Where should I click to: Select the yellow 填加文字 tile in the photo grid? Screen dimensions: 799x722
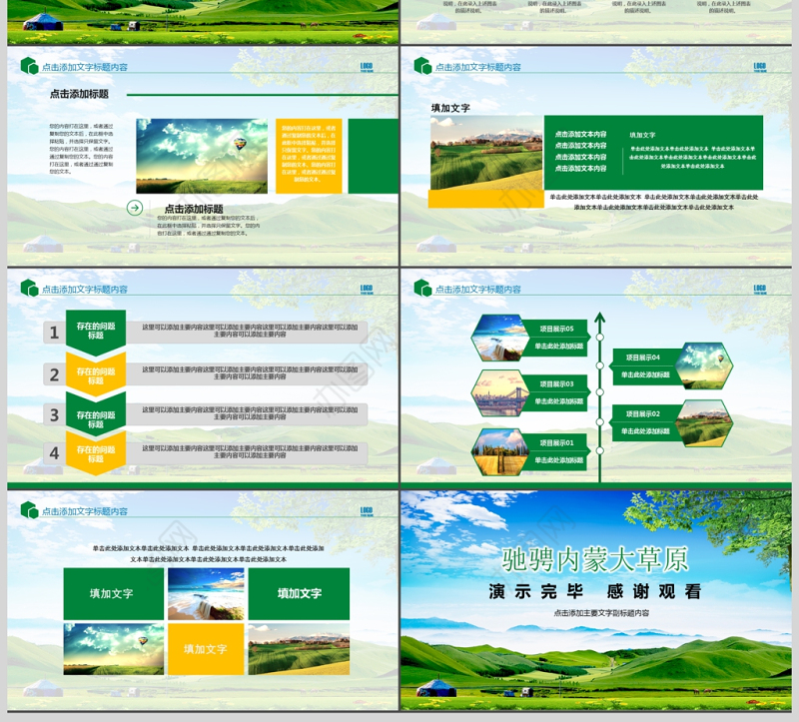pos(205,649)
